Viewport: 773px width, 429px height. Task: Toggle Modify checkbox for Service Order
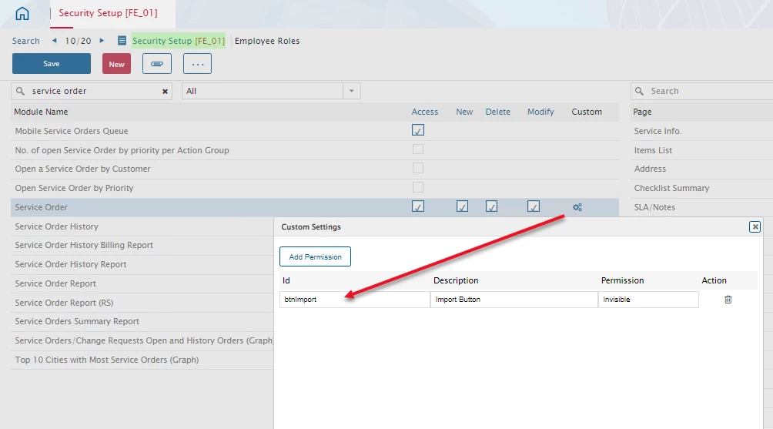pyautogui.click(x=534, y=206)
